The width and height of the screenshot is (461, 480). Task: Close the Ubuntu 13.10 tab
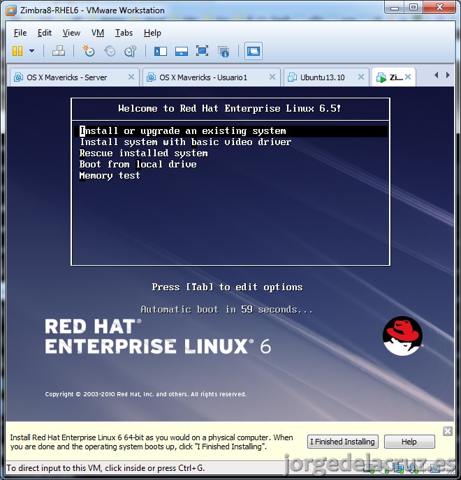tap(361, 77)
